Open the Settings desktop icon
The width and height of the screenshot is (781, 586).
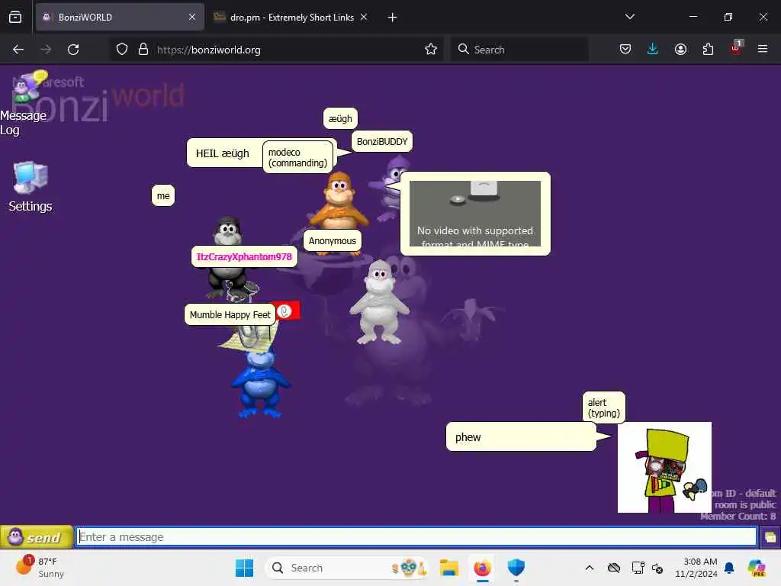click(x=30, y=187)
